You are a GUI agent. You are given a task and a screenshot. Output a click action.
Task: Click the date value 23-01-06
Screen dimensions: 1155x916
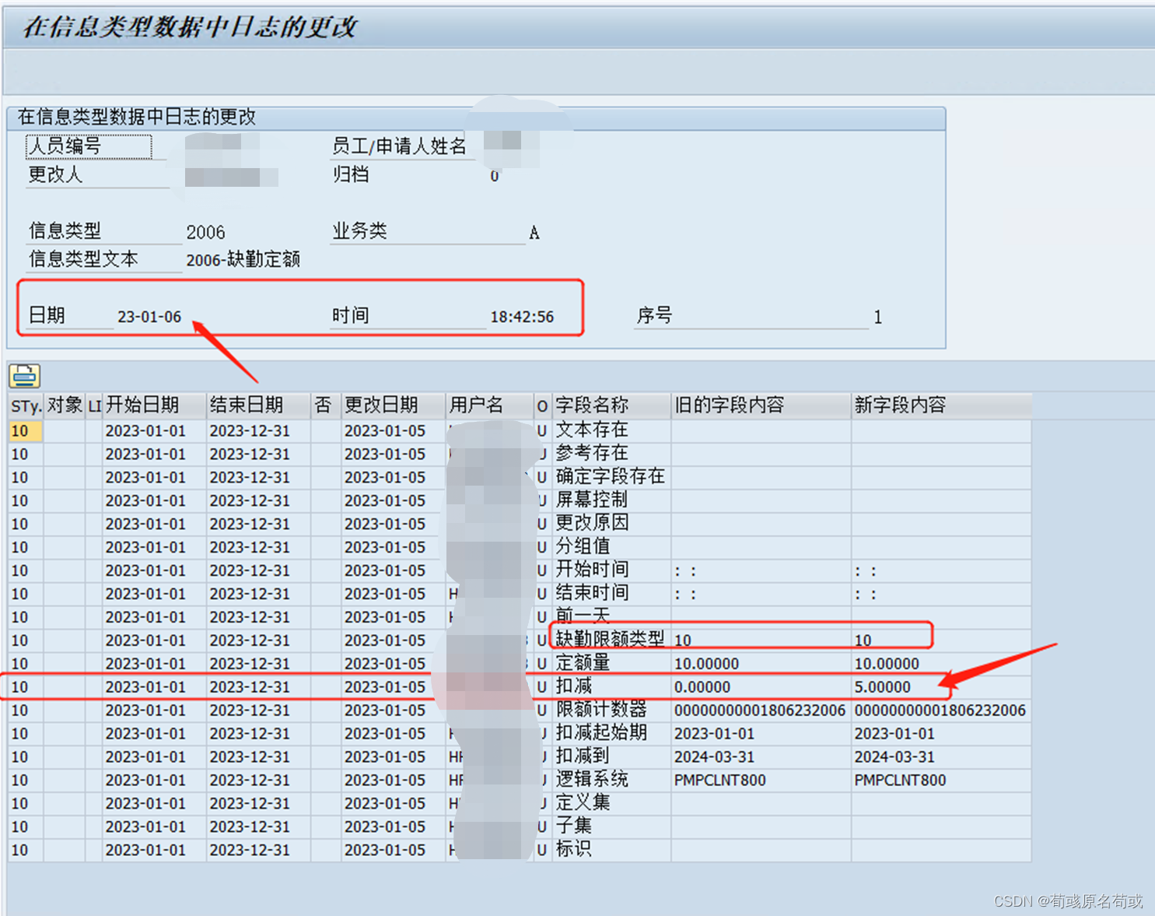(149, 317)
